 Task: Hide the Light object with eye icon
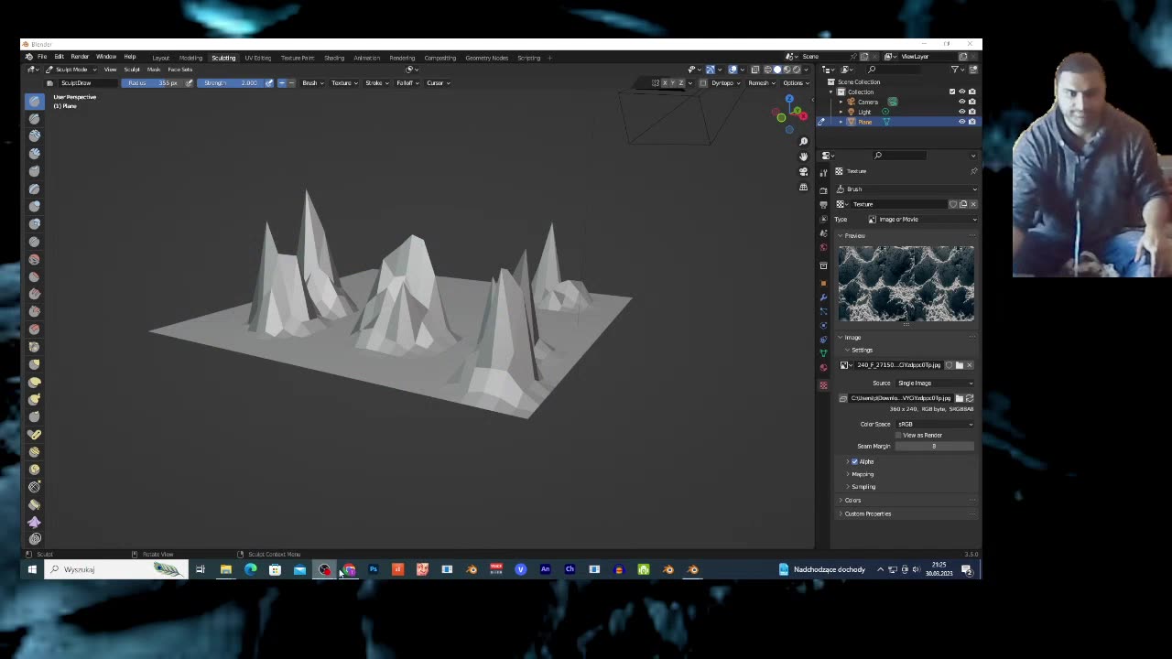point(961,112)
